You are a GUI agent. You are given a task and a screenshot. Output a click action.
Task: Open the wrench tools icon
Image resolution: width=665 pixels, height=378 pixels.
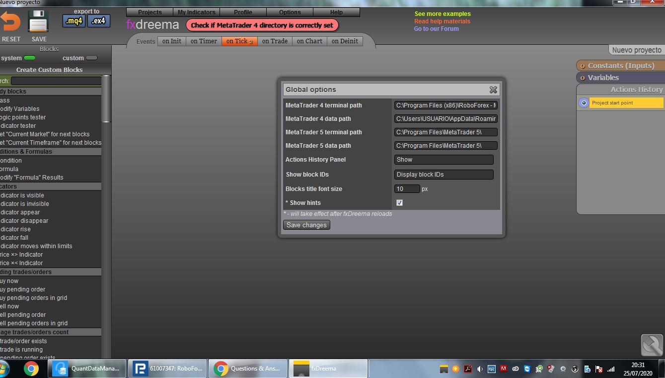(x=652, y=345)
